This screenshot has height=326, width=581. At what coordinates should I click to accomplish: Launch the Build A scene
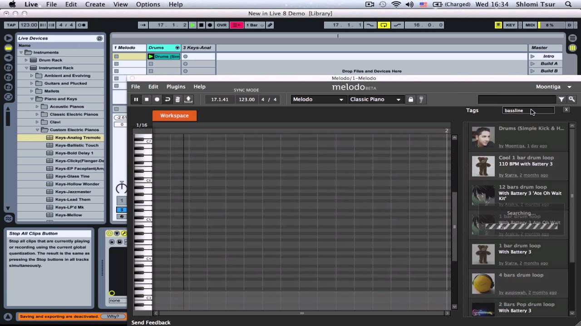click(533, 64)
